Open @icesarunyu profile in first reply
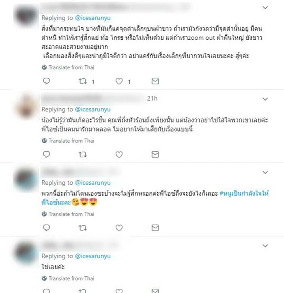Image resolution: width=284 pixels, height=293 pixels. [x=93, y=18]
